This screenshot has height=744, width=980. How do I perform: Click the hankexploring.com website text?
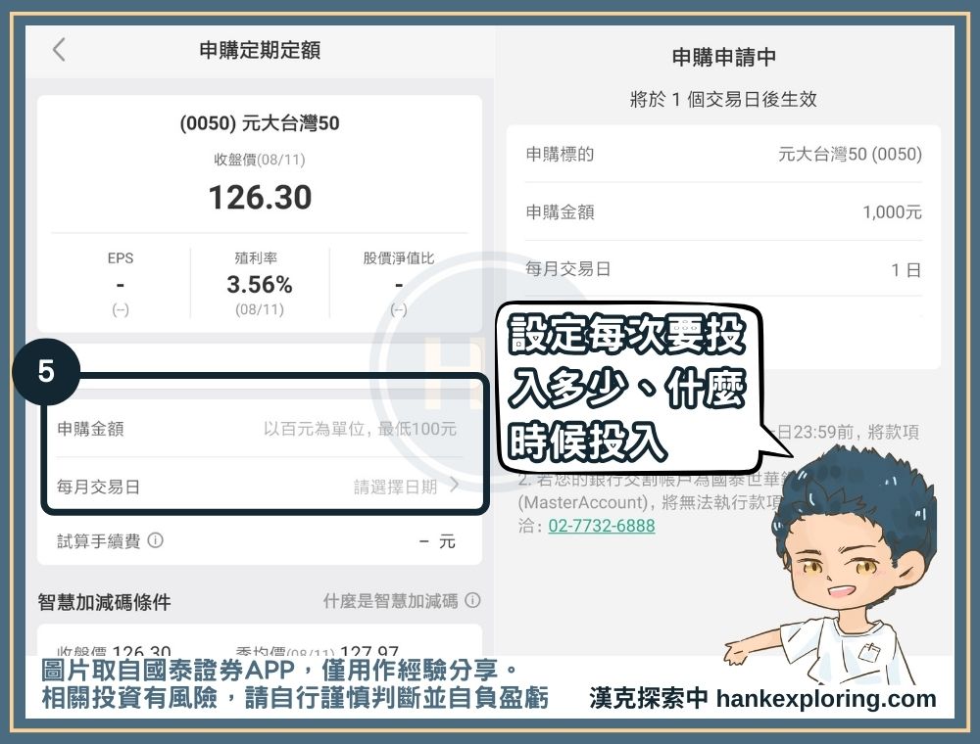tap(825, 698)
